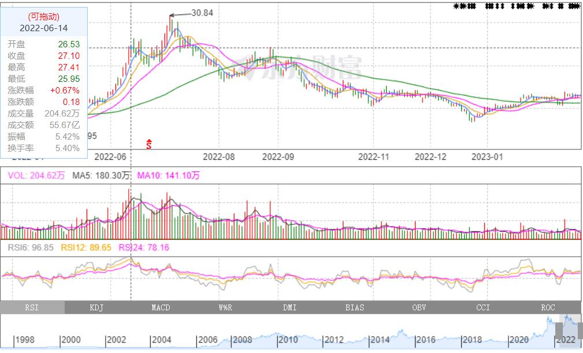Click the opening price 26.53
This screenshot has height=353, width=583.
tap(69, 44)
